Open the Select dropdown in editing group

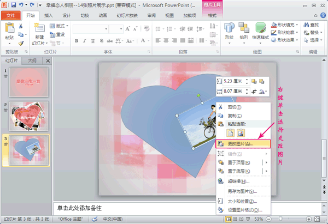[x=313, y=40]
